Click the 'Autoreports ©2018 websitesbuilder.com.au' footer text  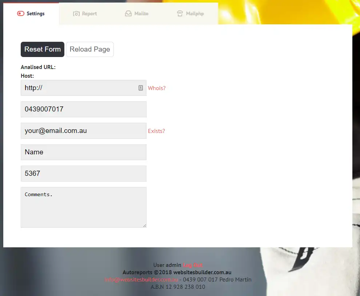click(177, 272)
